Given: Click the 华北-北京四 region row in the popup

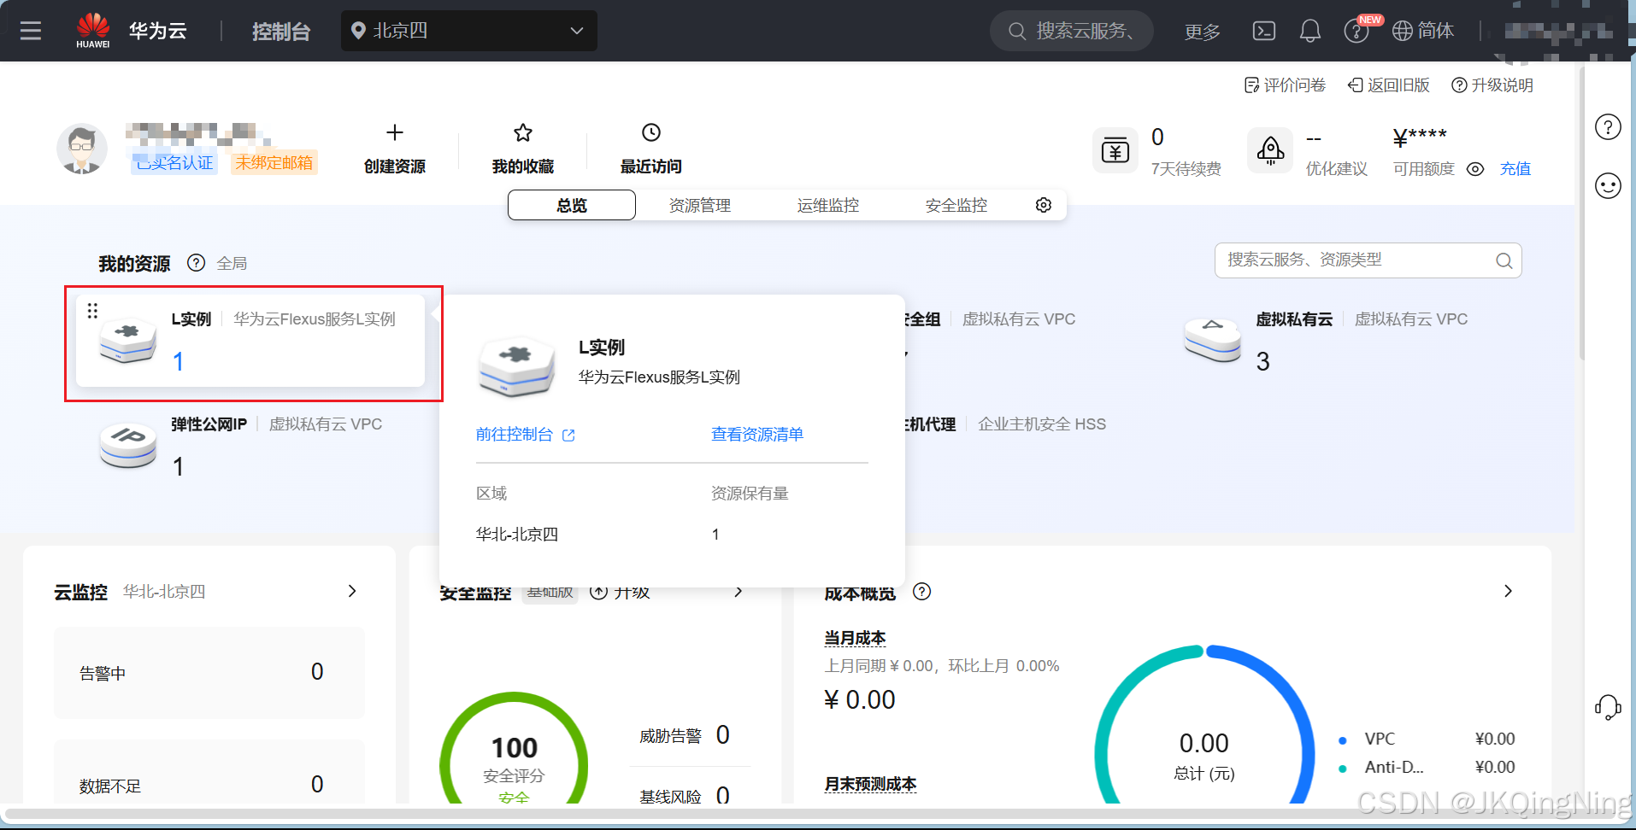Looking at the screenshot, I should pos(672,535).
